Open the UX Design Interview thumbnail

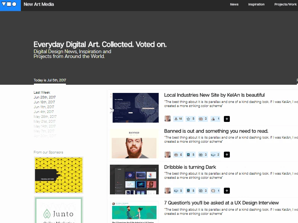[134, 212]
